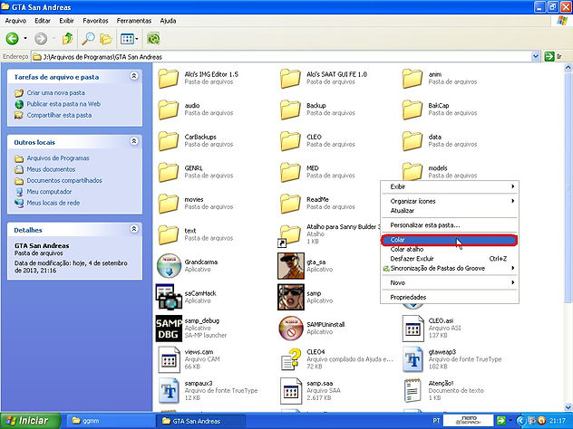This screenshot has height=429, width=573.
Task: Choose Propriedades in the context menu
Action: click(x=450, y=297)
